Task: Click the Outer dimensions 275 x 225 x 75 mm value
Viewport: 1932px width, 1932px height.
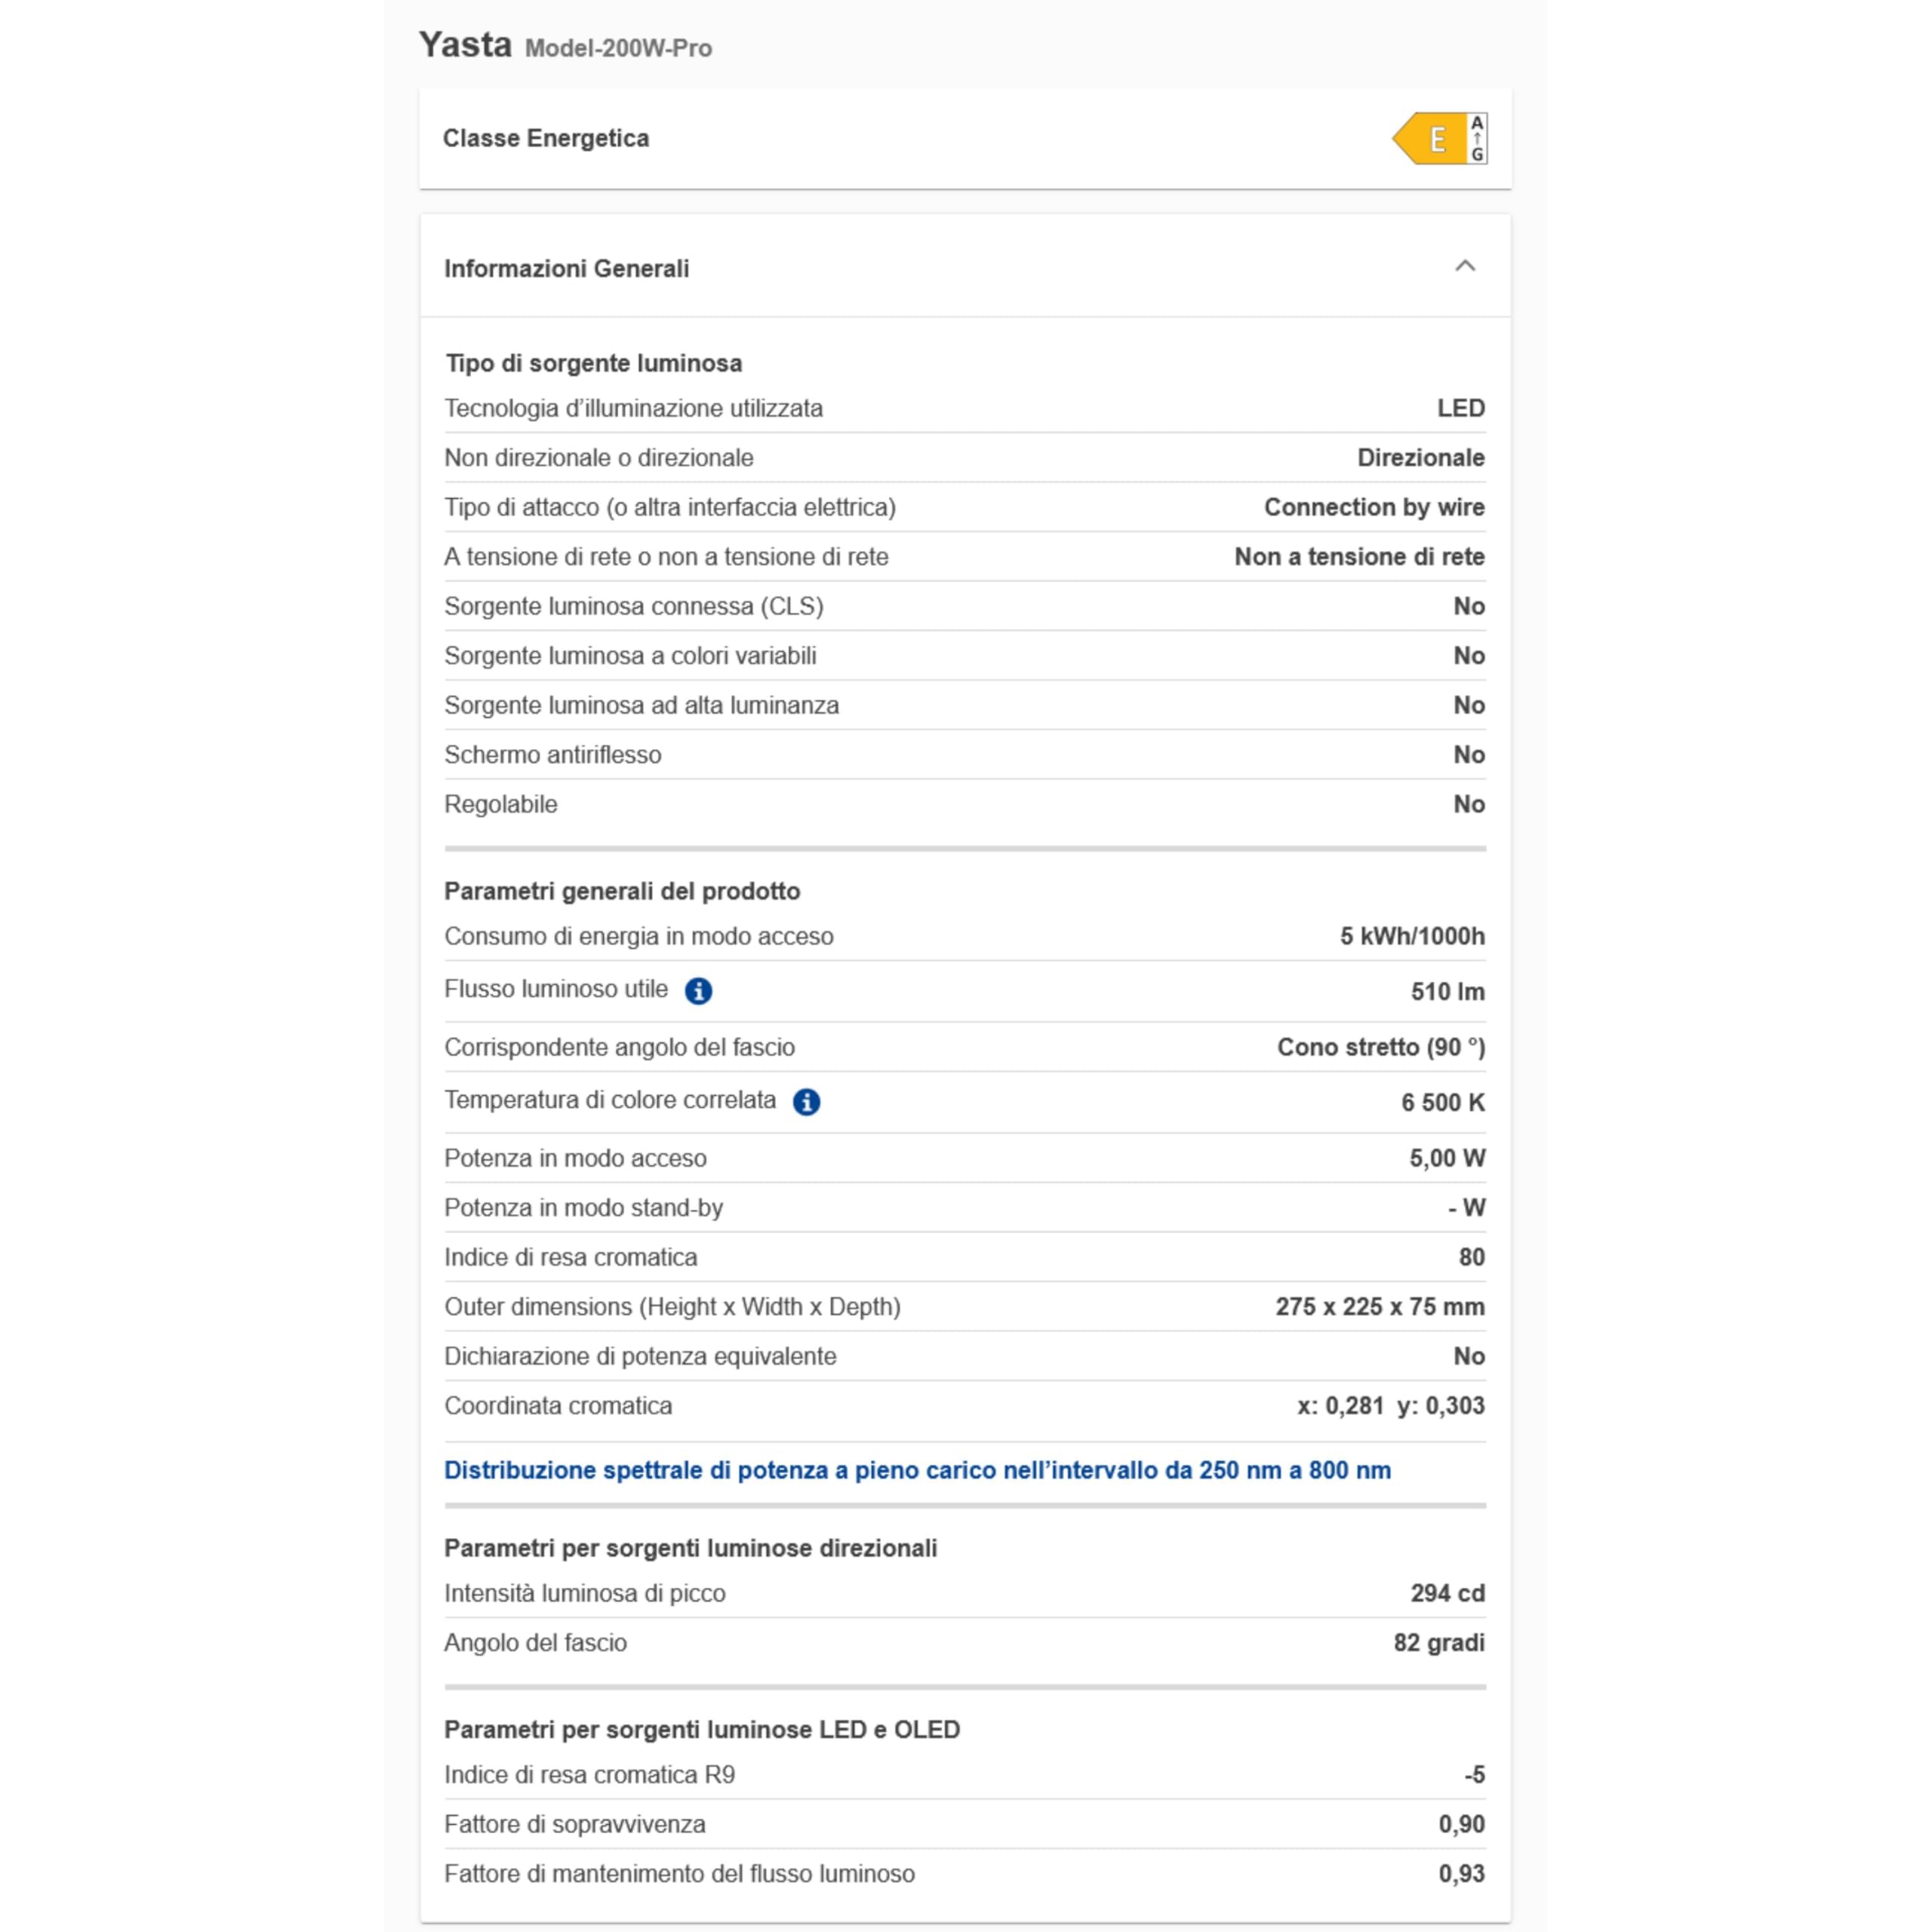Action: pos(1380,1306)
